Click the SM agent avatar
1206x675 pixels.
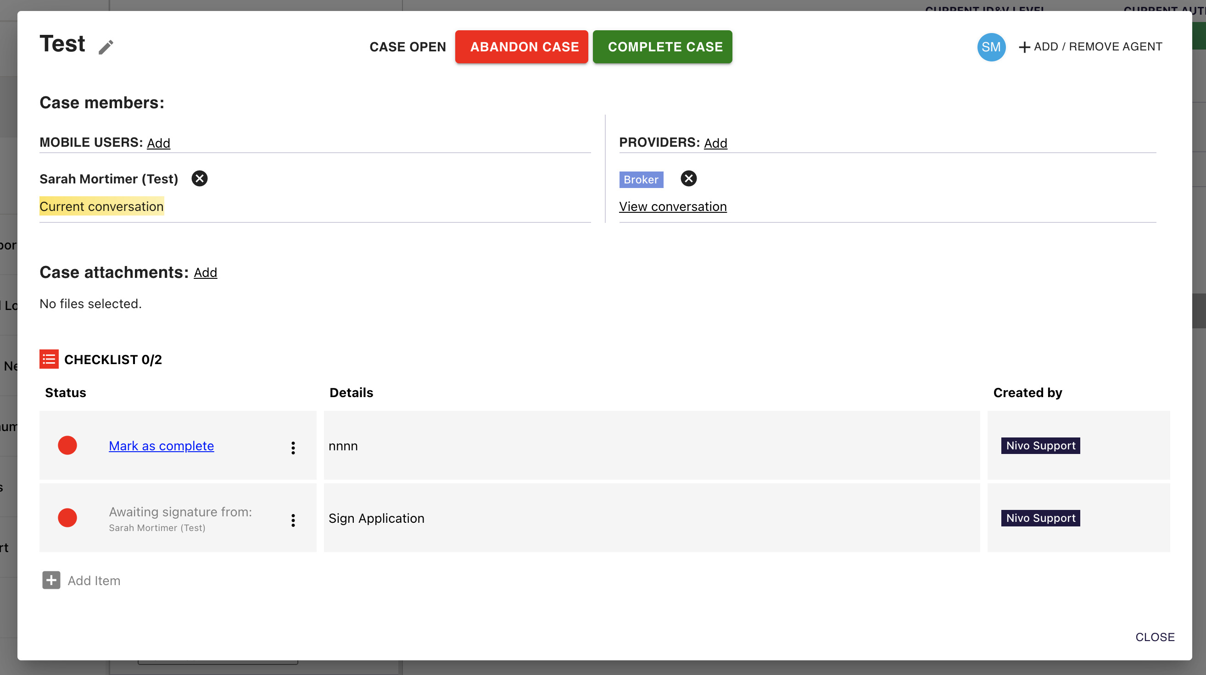tap(991, 47)
